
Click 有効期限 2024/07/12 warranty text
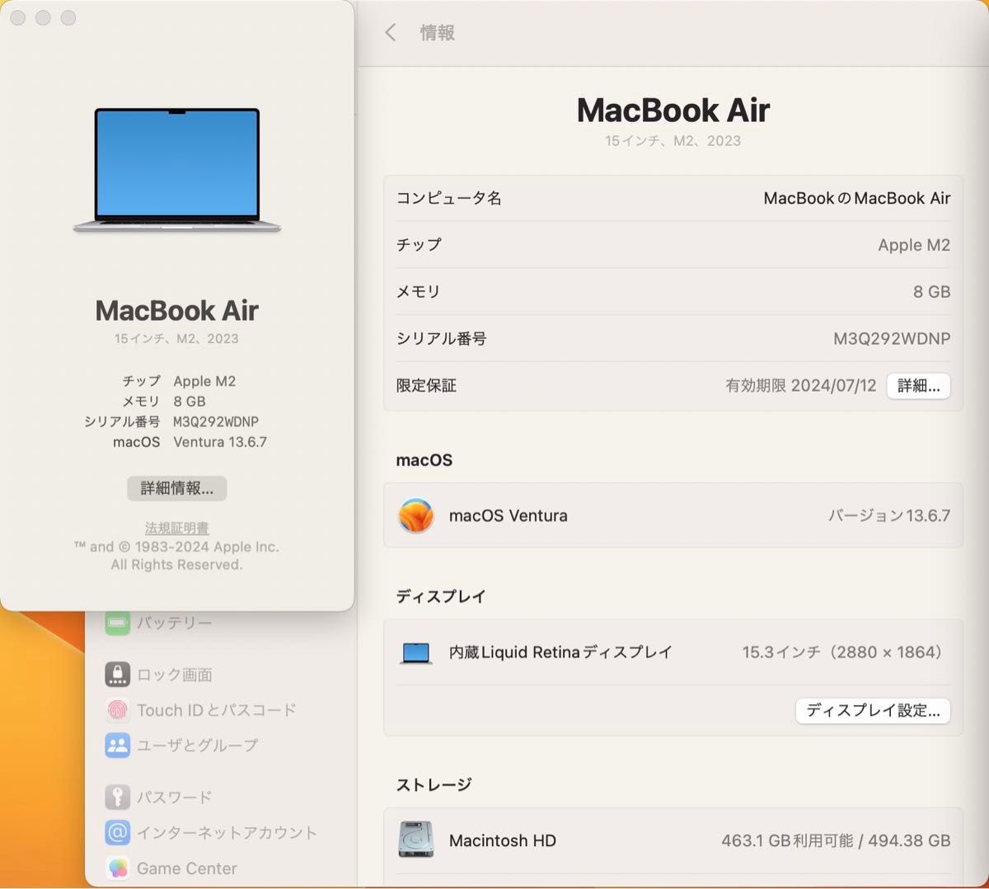click(801, 386)
